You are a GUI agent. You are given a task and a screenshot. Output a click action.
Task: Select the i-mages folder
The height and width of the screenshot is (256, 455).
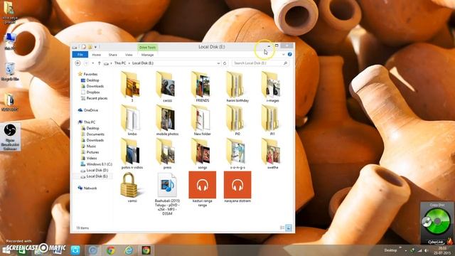[272, 87]
